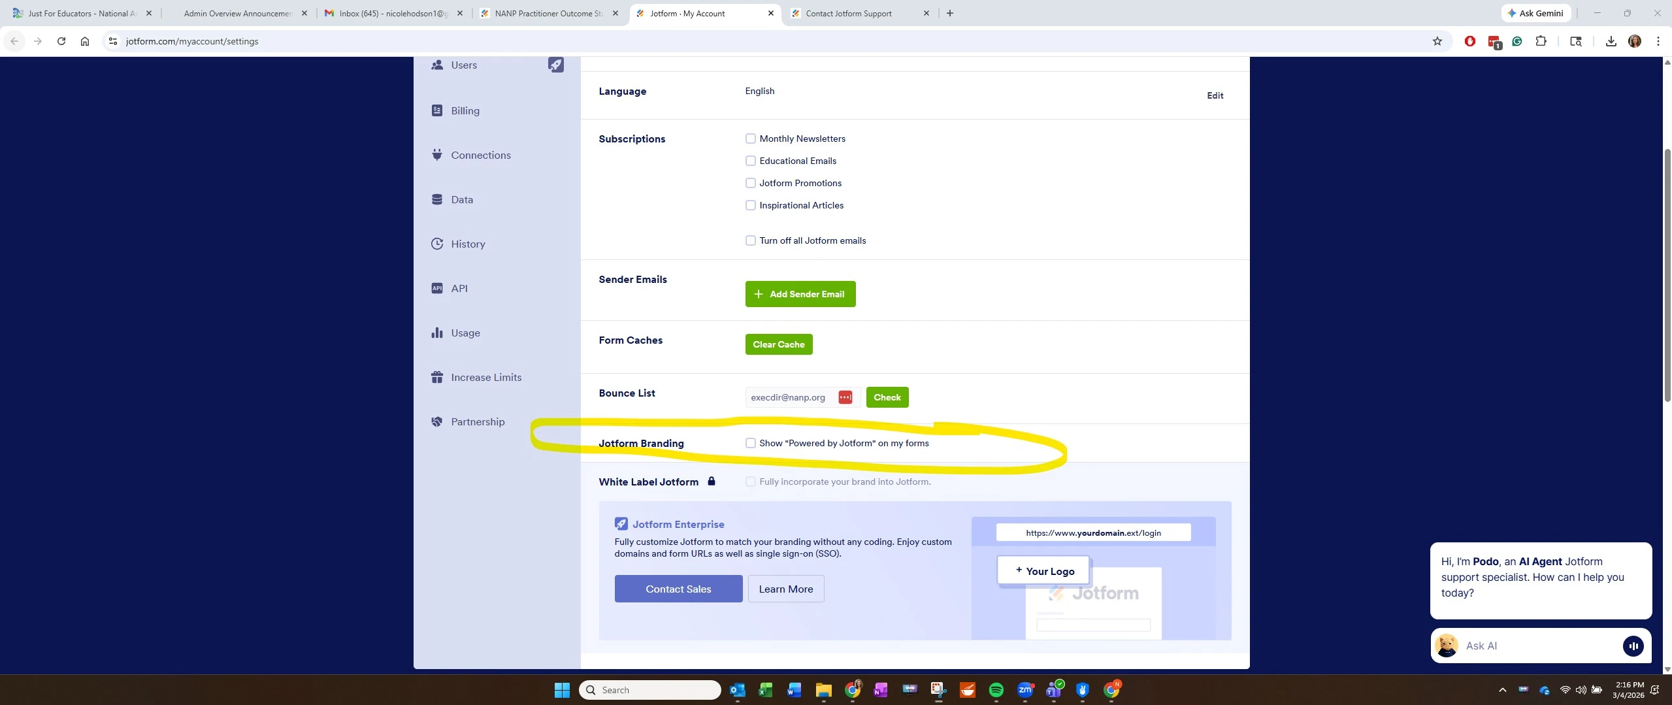Open the Partnership section
The width and height of the screenshot is (1672, 705).
(x=478, y=421)
